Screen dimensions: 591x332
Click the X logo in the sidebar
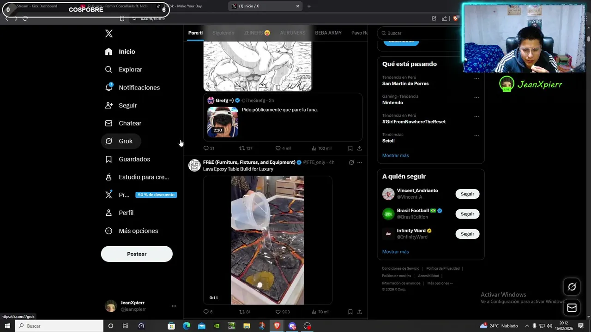pos(109,33)
